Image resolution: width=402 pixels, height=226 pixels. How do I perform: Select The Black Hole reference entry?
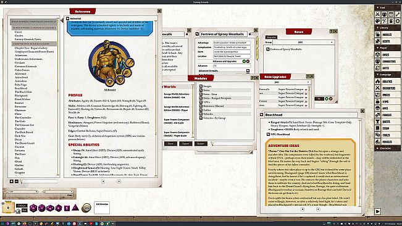(23, 92)
